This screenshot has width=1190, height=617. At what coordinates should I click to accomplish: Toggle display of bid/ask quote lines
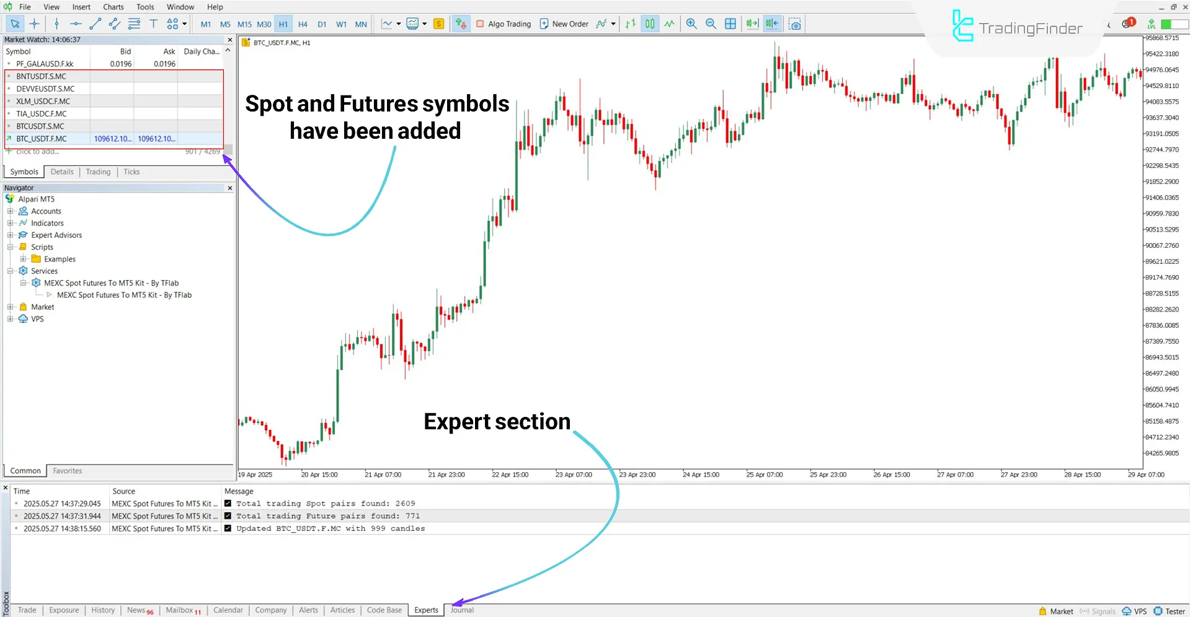click(x=461, y=24)
